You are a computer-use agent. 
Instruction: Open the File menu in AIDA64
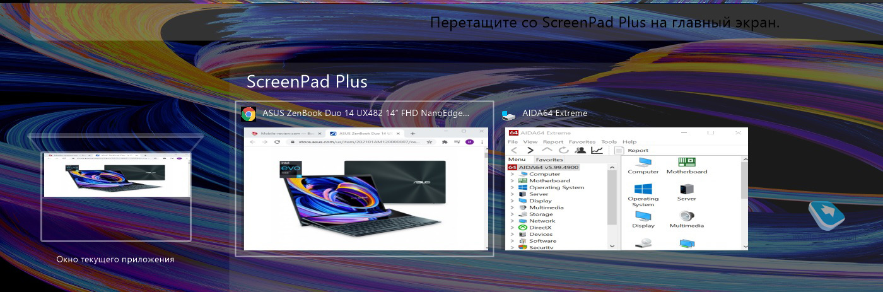click(513, 142)
